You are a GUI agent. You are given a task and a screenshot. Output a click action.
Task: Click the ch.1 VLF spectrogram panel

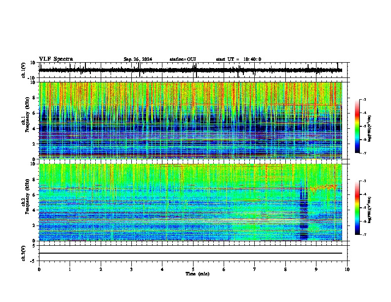191,120
